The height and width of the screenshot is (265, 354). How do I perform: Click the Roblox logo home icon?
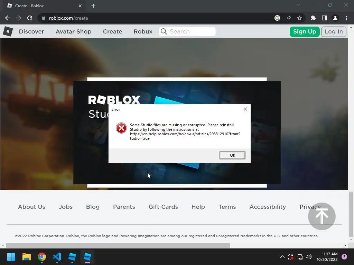point(8,31)
